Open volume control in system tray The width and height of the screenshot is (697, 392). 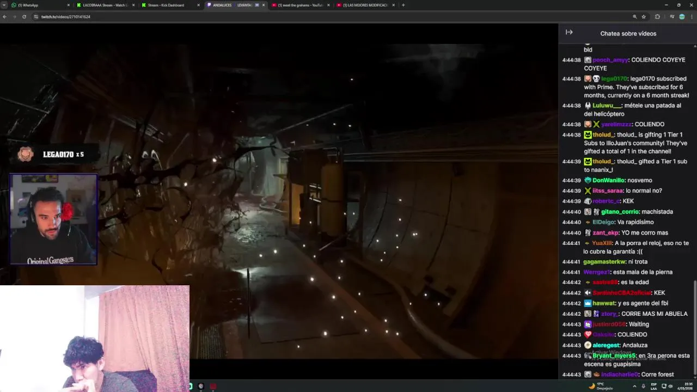click(x=671, y=386)
